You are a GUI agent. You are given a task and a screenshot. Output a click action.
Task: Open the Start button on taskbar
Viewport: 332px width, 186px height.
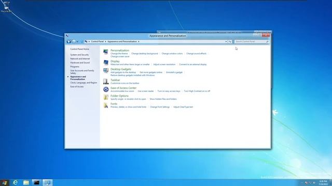(x=4, y=182)
